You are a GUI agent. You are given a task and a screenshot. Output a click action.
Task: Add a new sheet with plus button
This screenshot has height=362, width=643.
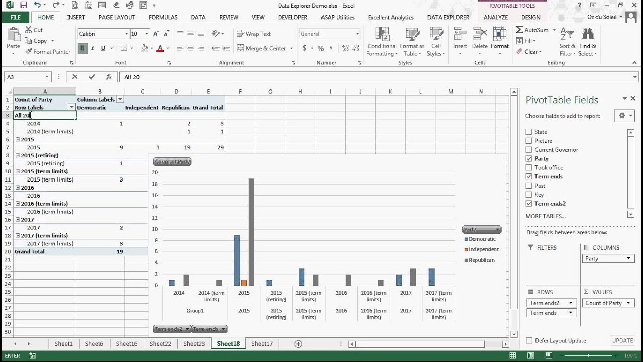click(x=298, y=344)
